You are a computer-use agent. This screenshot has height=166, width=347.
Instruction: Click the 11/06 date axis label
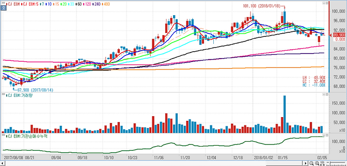[159, 158]
